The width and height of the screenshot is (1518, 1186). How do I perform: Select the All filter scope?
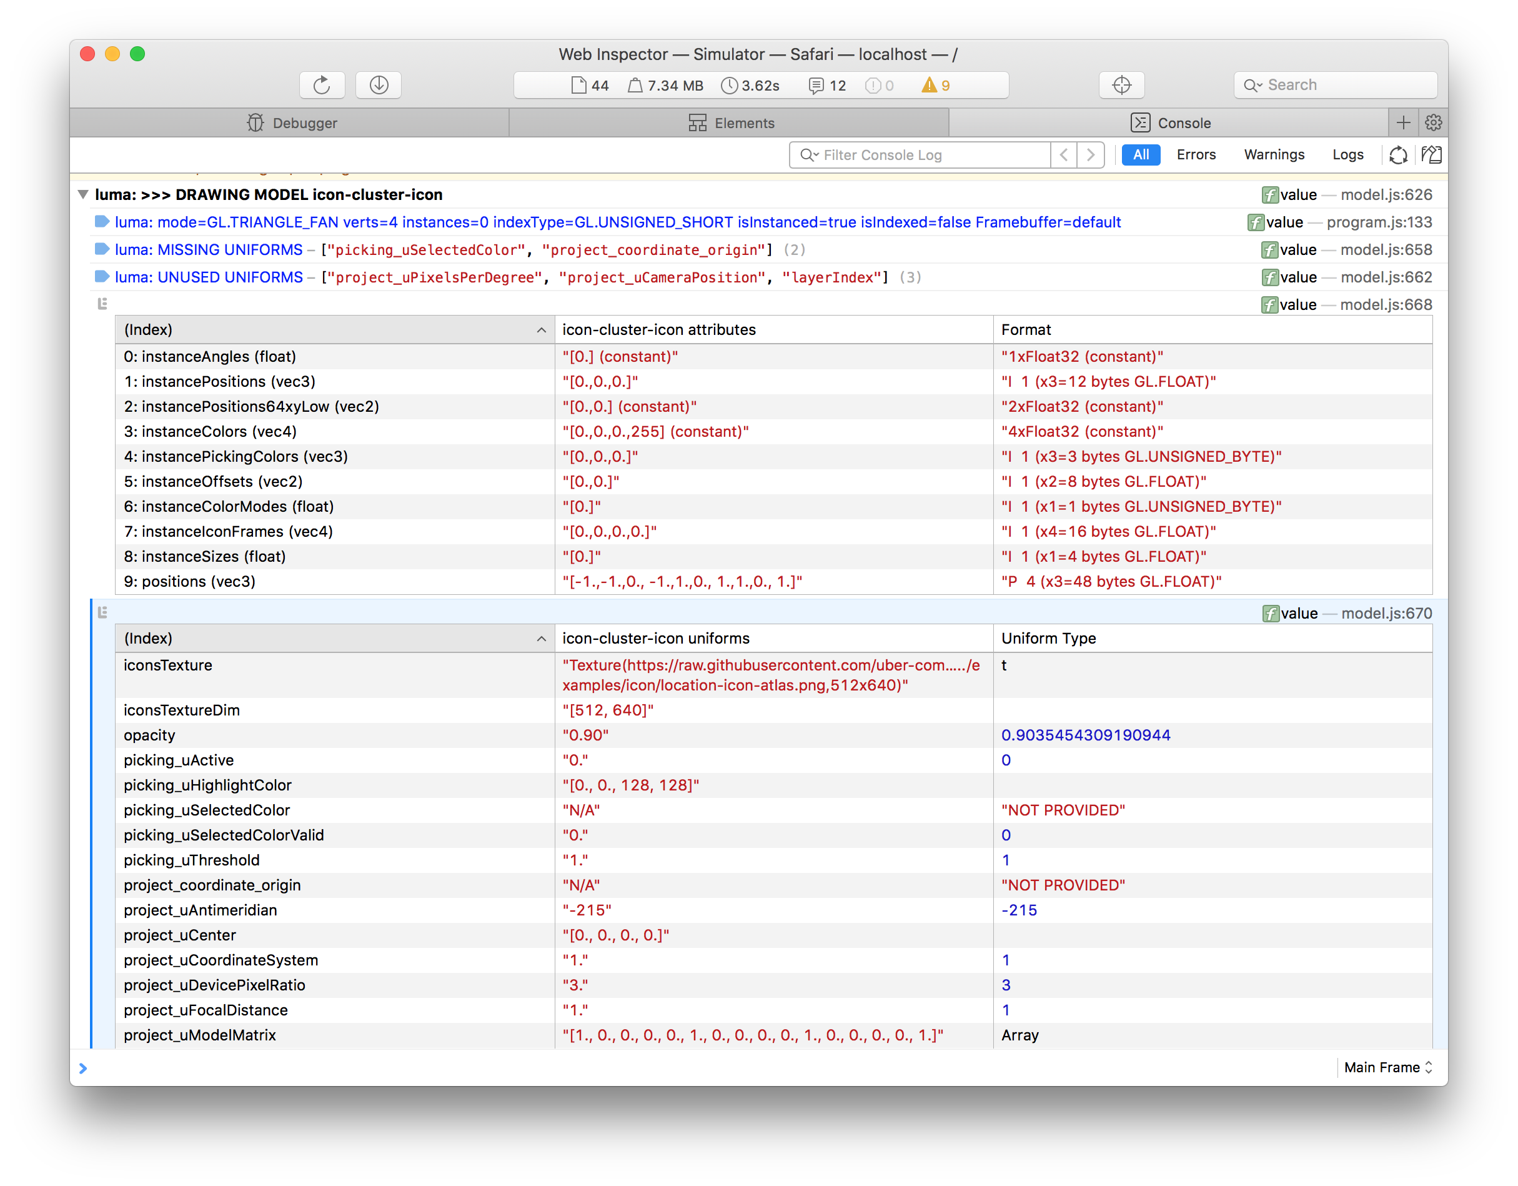coord(1141,154)
